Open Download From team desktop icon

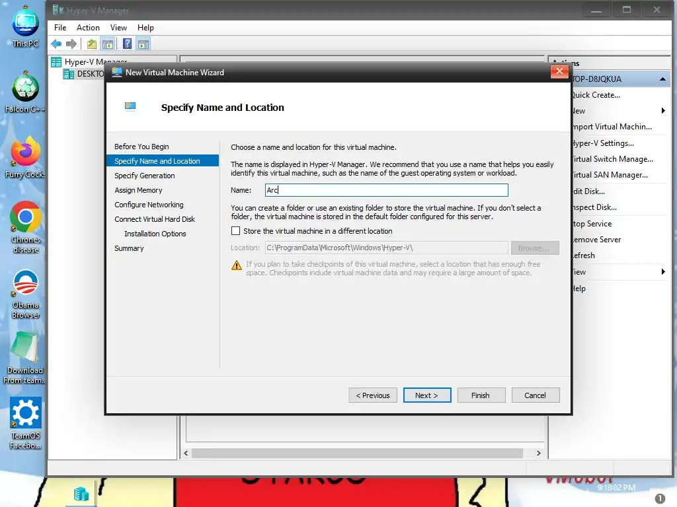(x=25, y=358)
